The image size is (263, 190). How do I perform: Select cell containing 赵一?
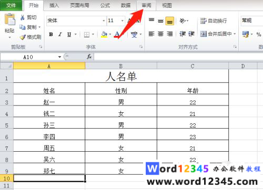pyautogui.click(x=49, y=100)
